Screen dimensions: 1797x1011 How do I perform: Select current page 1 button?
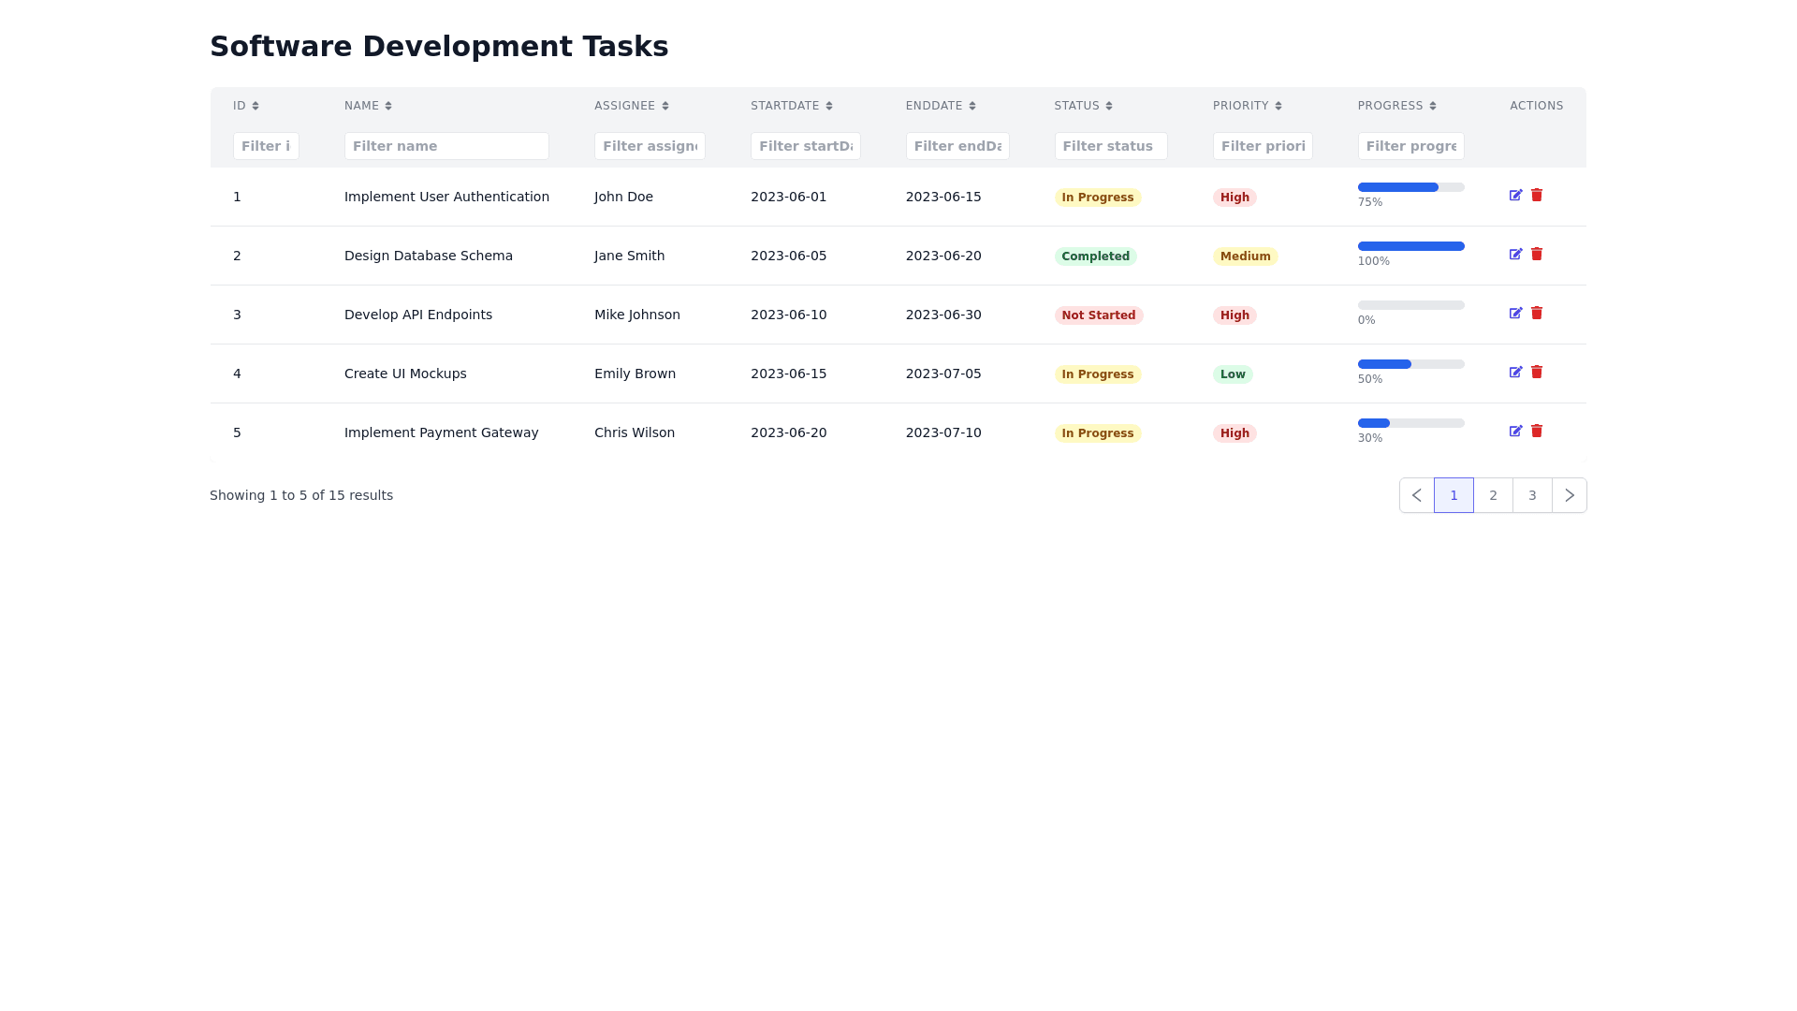(1454, 495)
